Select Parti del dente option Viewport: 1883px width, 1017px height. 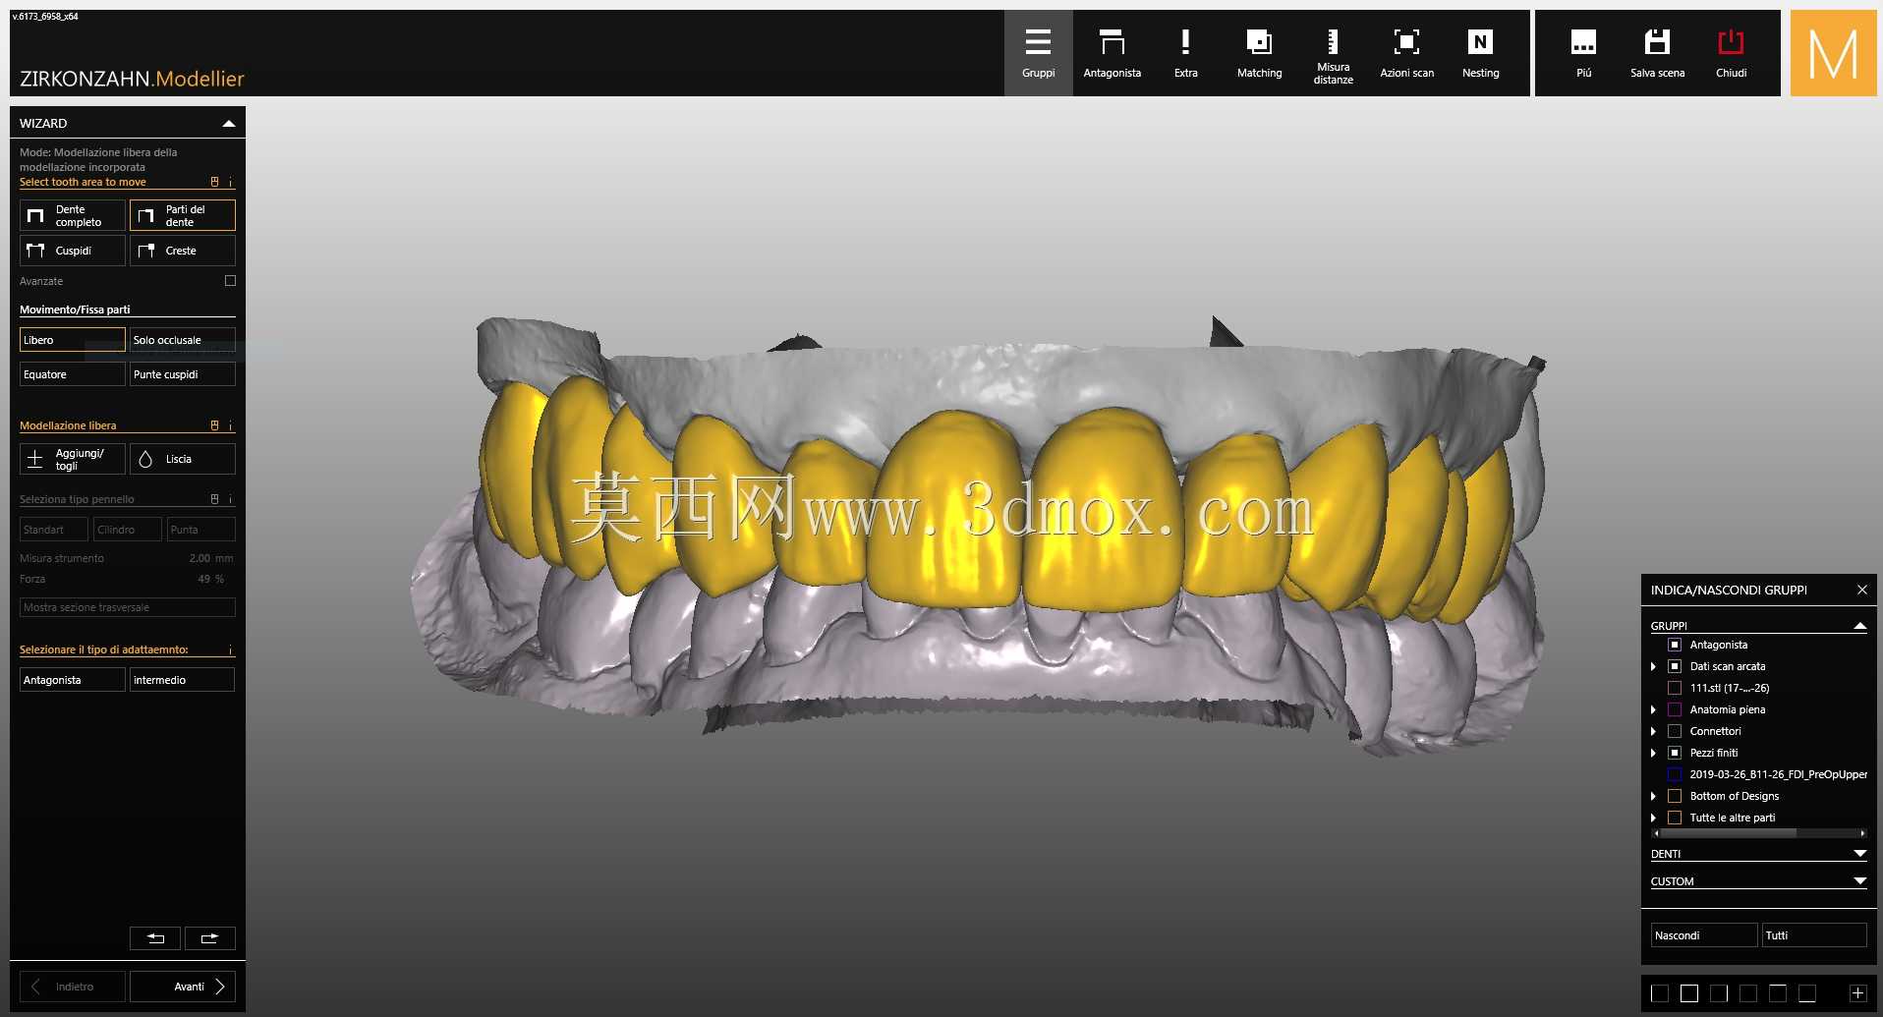[x=183, y=215]
